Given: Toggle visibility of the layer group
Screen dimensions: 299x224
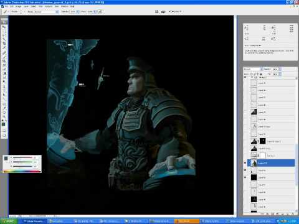Looking at the screenshot, I should tap(245, 77).
